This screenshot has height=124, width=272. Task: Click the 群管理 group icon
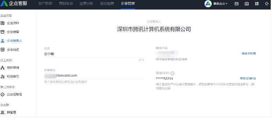[x=2, y=112]
